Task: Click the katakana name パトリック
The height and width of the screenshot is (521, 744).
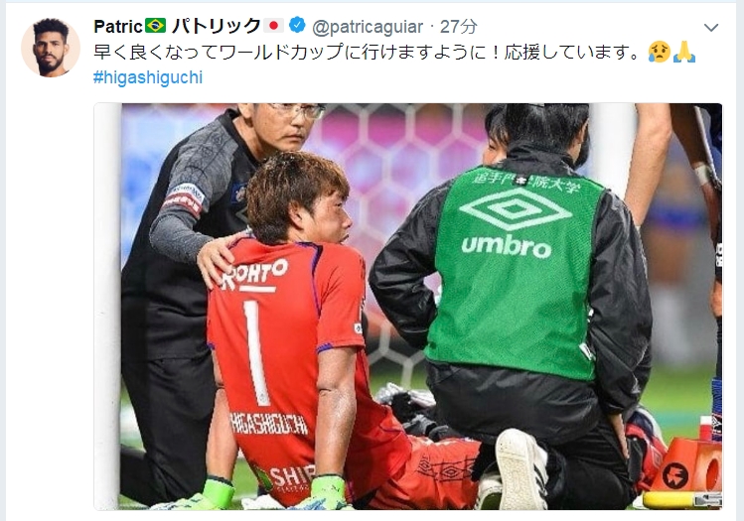Action: 216,26
